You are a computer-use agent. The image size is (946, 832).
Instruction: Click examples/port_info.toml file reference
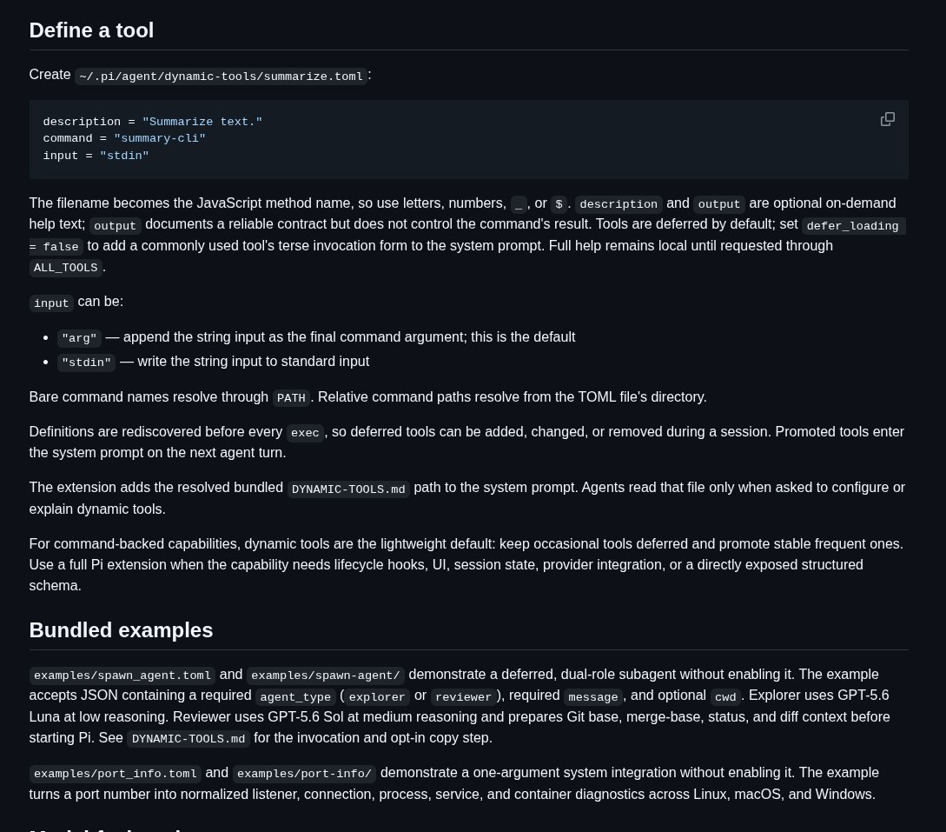click(x=116, y=774)
